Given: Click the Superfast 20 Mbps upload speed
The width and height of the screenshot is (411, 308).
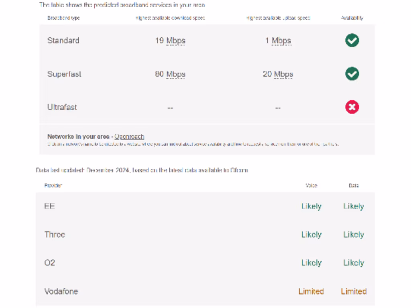Looking at the screenshot, I should click(278, 74).
